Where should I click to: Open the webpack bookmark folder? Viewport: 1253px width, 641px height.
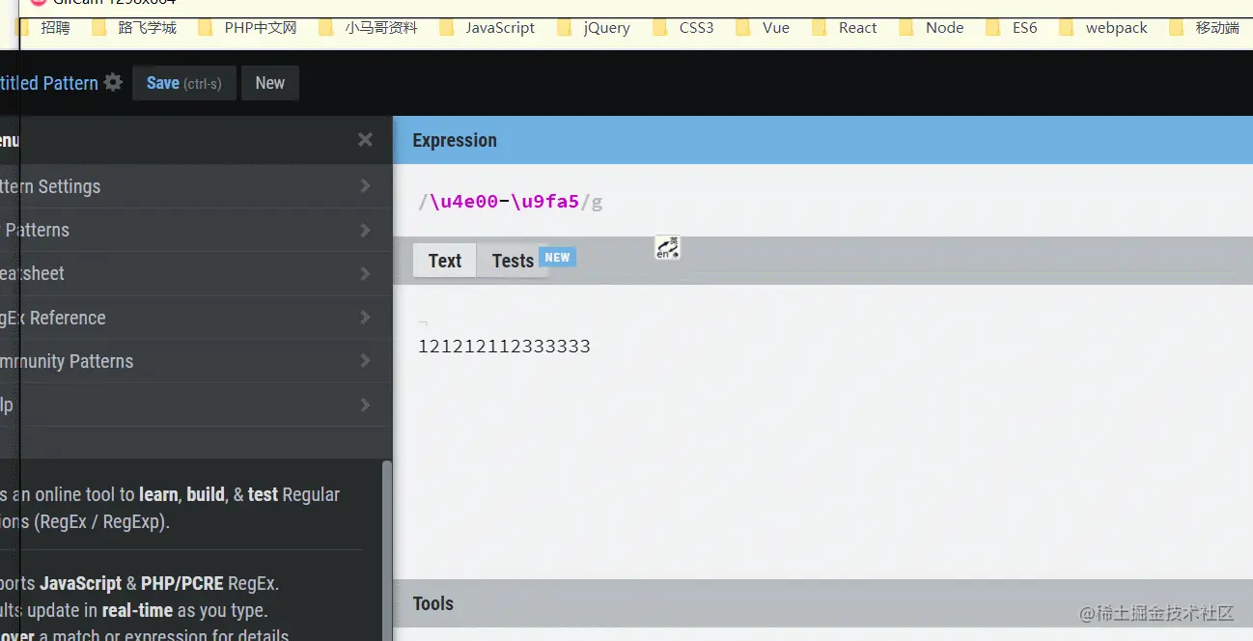click(1103, 28)
